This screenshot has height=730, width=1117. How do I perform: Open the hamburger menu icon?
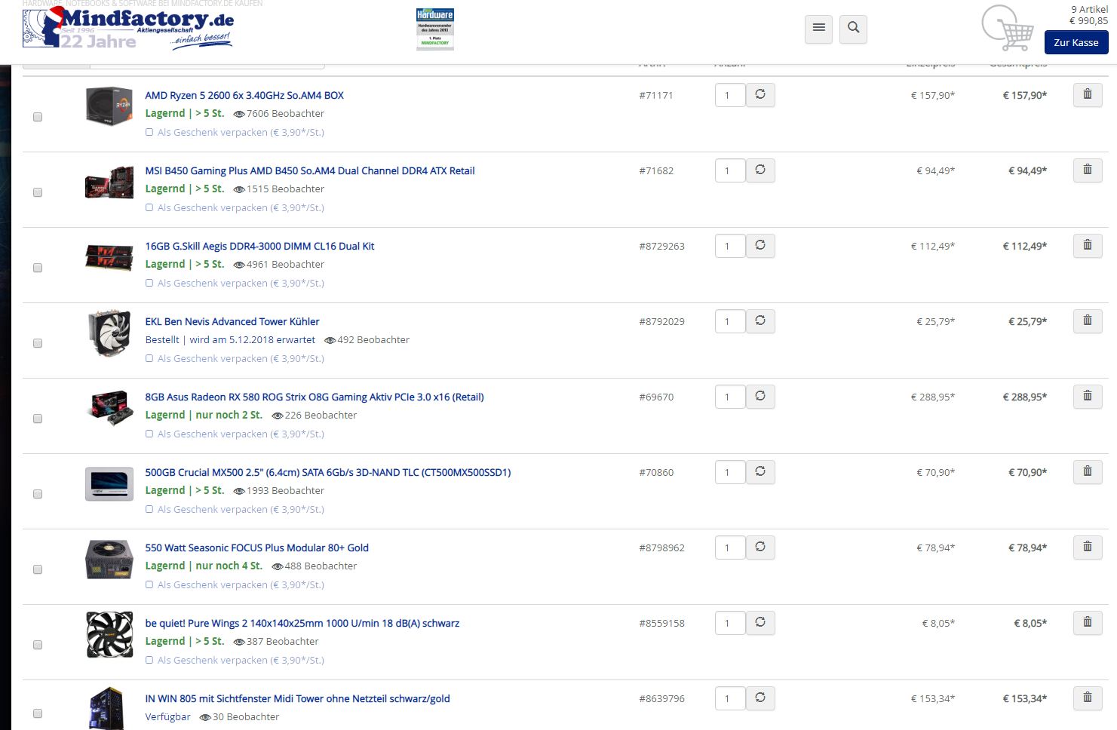(818, 28)
